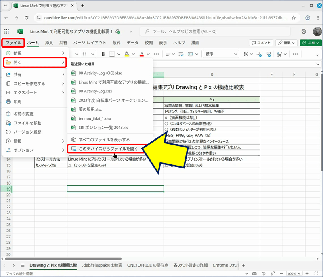Add a new sheet with plus icon
The width and height of the screenshot is (323, 277).
(x=243, y=265)
